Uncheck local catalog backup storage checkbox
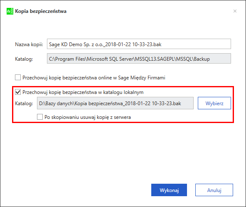This screenshot has height=207, width=246. click(x=18, y=92)
